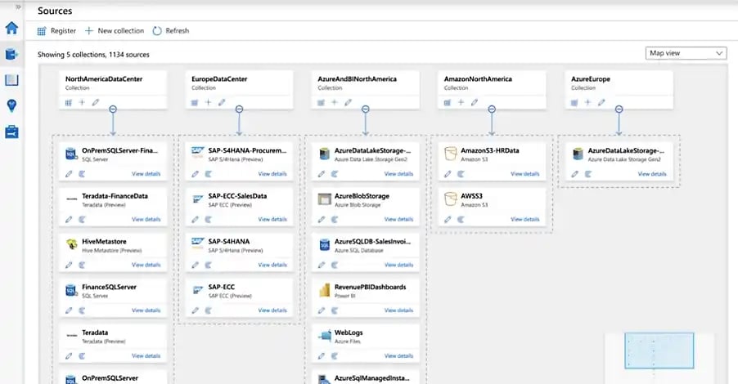Edit the AmazonS3-HRData source
This screenshot has width=738, height=384.
448,174
